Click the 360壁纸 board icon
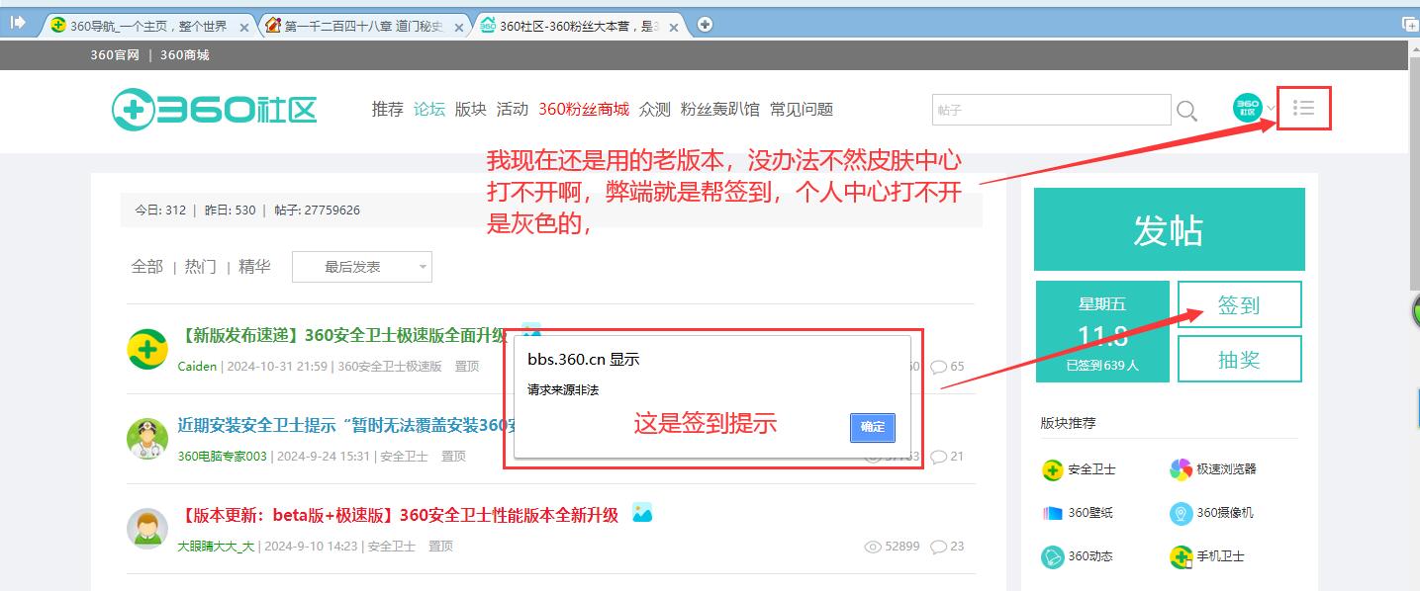This screenshot has width=1420, height=591. (1053, 513)
